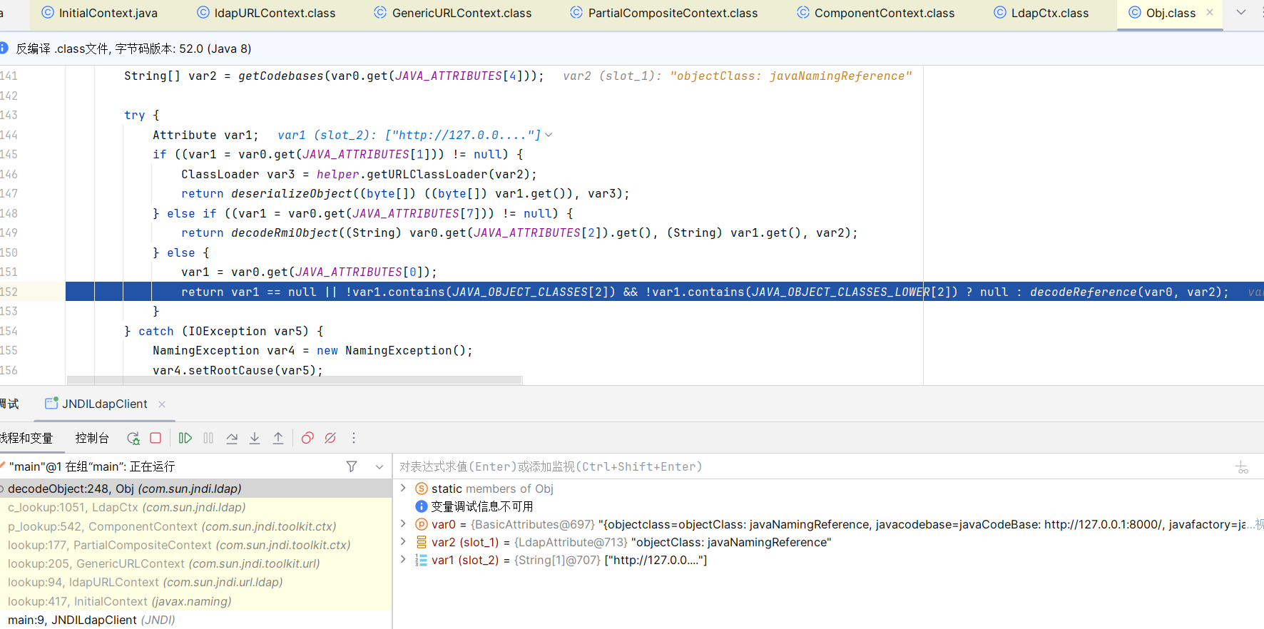Add a new watch expression
The width and height of the screenshot is (1264, 629).
[1242, 467]
